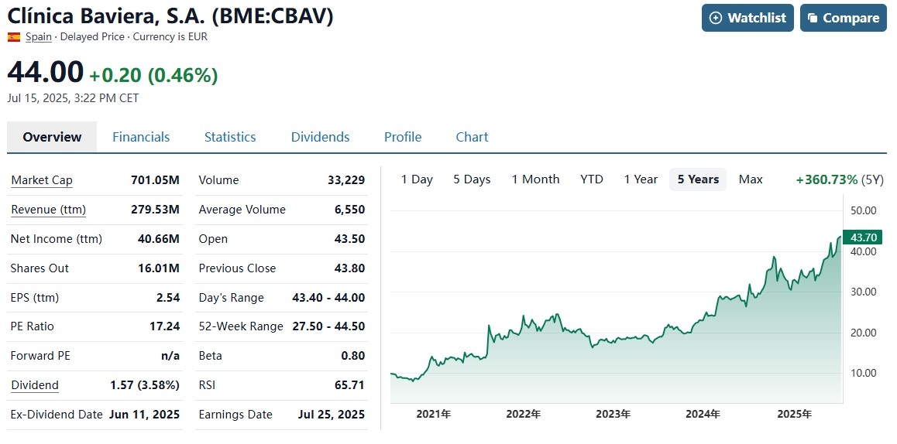Select the Overview tab

tap(52, 137)
